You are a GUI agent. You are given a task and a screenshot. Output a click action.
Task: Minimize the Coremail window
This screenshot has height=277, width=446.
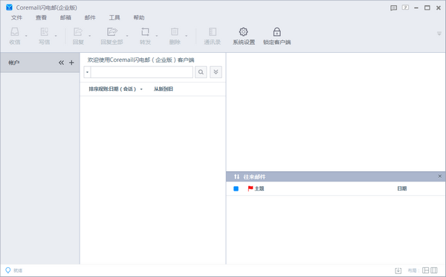click(x=416, y=8)
